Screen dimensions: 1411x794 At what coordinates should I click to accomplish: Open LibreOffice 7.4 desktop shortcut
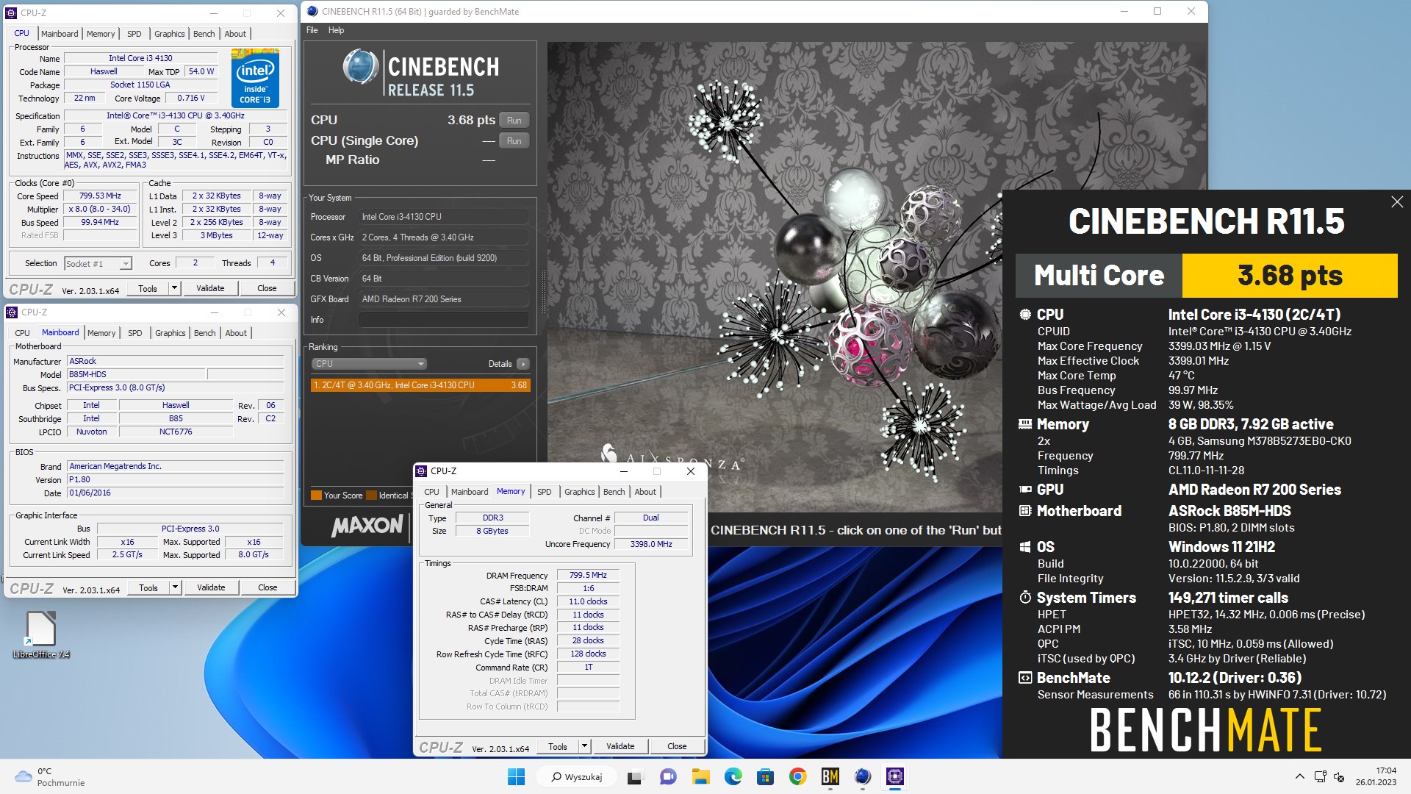pos(41,634)
